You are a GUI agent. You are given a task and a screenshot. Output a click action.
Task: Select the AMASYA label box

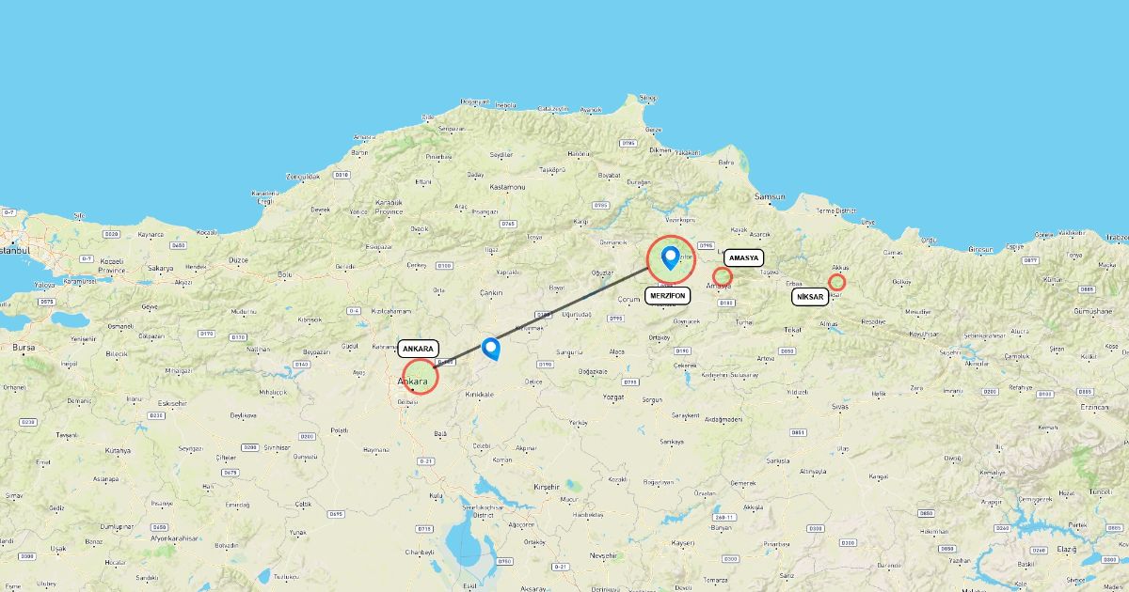(x=743, y=257)
